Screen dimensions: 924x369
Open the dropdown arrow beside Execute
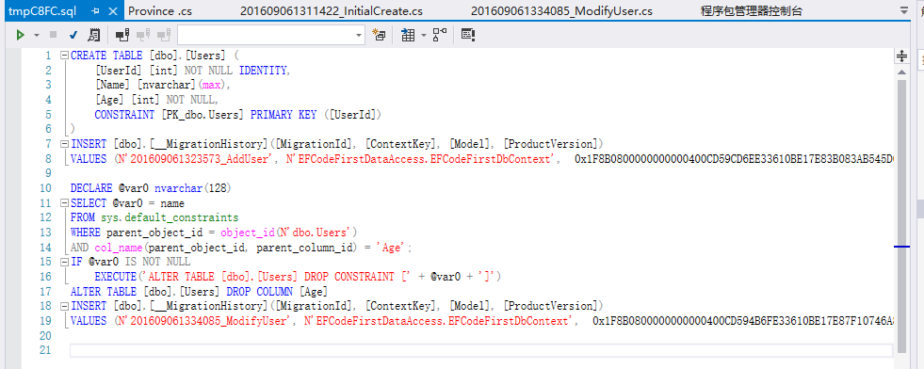click(37, 36)
